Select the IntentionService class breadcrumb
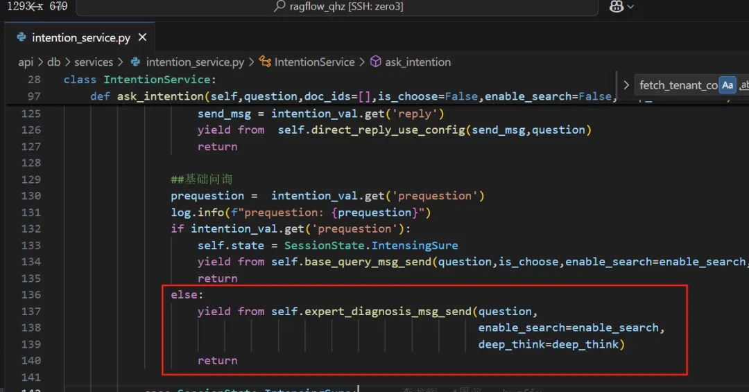Image resolution: width=749 pixels, height=392 pixels. [314, 62]
